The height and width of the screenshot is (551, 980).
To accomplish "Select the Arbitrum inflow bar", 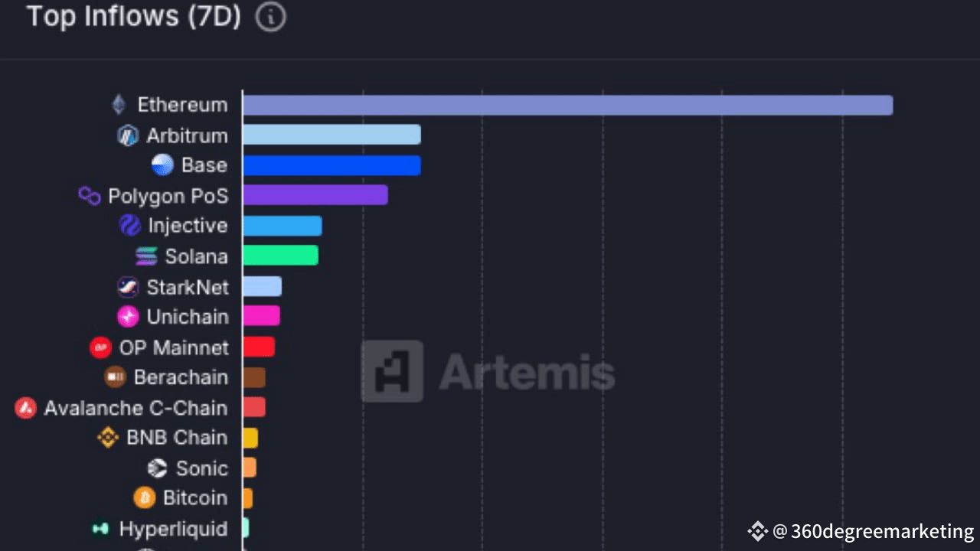I will pyautogui.click(x=332, y=135).
